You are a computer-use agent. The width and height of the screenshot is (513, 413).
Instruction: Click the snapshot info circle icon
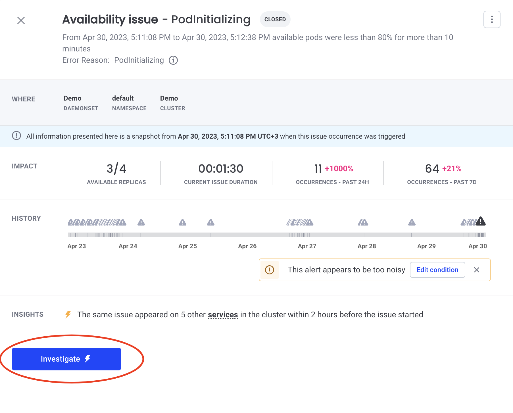click(16, 136)
